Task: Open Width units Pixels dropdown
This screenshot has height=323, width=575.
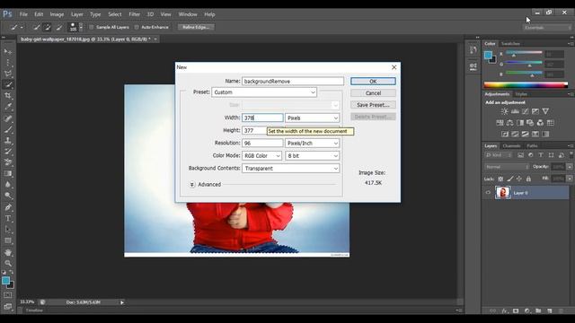Action: pyautogui.click(x=312, y=118)
